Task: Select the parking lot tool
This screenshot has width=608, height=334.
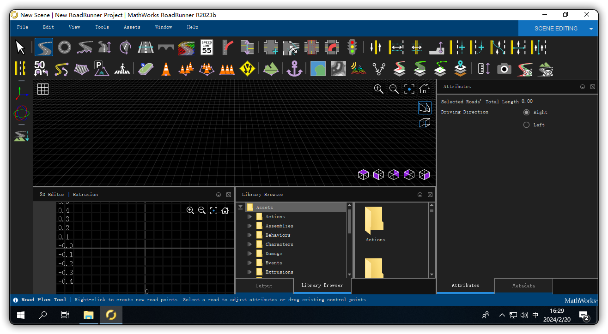Action: pyautogui.click(x=101, y=69)
